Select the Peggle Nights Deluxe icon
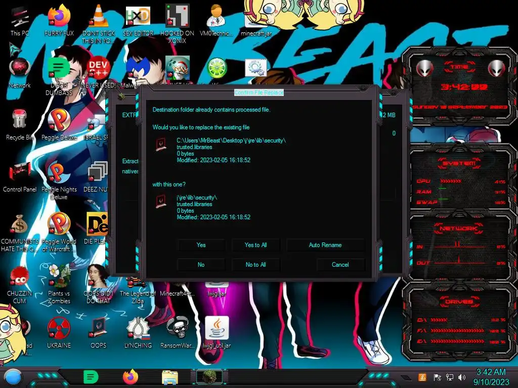Screen dimensions: 518x388 [x=59, y=181]
